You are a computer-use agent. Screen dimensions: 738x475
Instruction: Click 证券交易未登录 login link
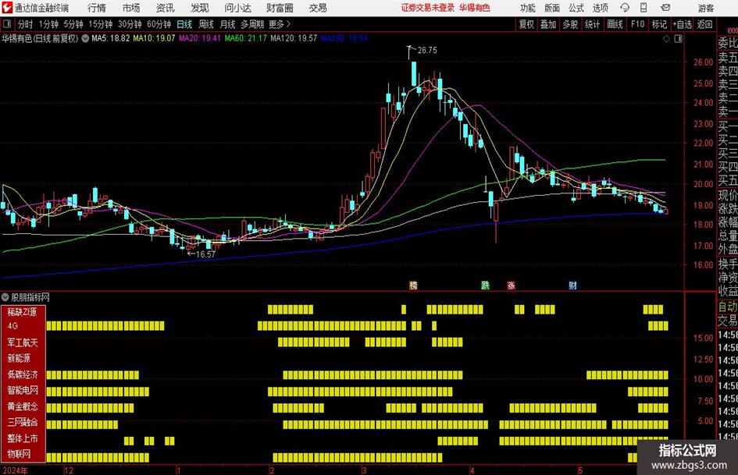click(428, 8)
